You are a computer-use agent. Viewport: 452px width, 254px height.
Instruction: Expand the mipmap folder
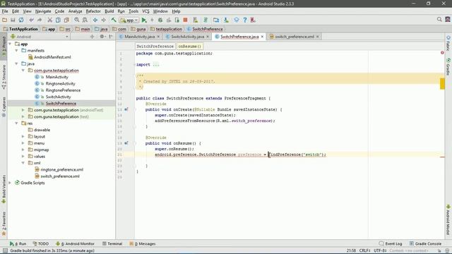tap(23, 150)
